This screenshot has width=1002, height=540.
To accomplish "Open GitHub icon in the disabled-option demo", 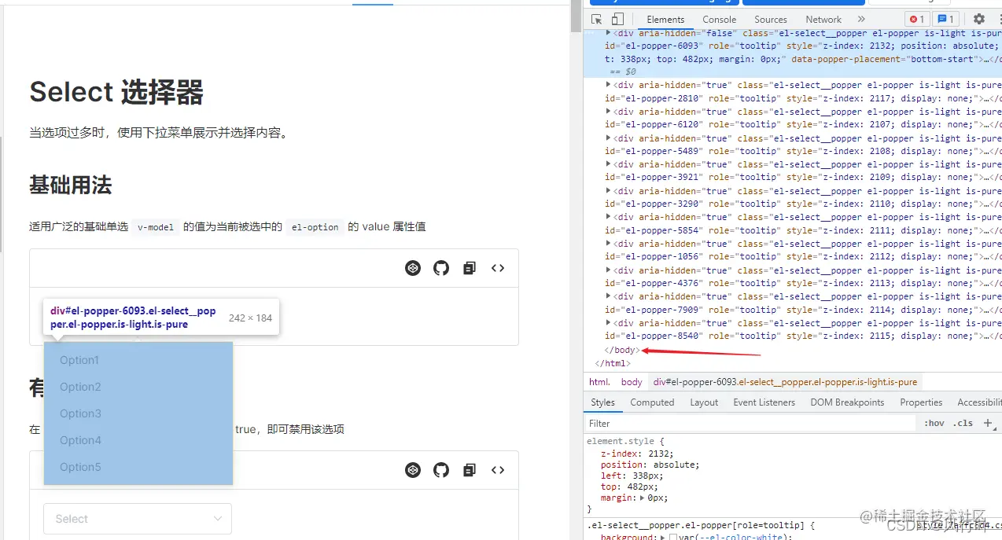I will point(441,470).
